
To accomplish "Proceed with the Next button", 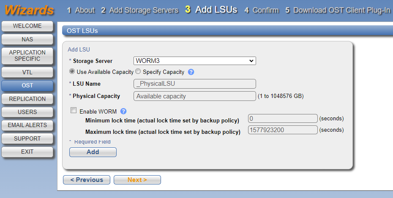I will pyautogui.click(x=137, y=180).
